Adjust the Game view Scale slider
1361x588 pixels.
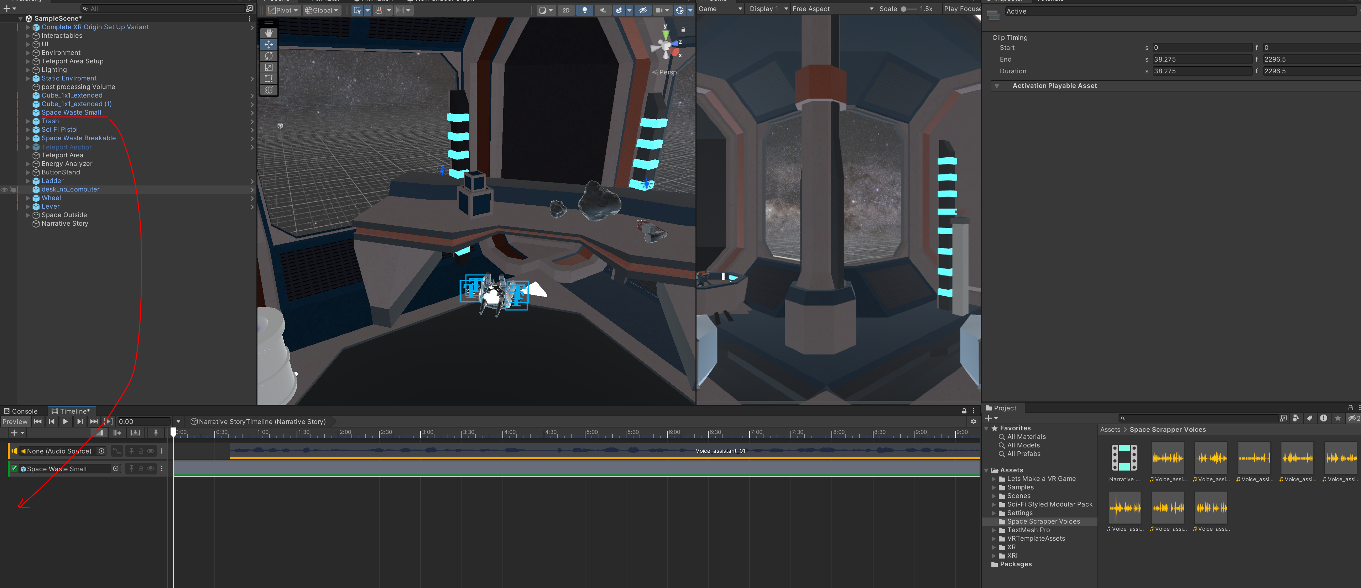tap(904, 9)
